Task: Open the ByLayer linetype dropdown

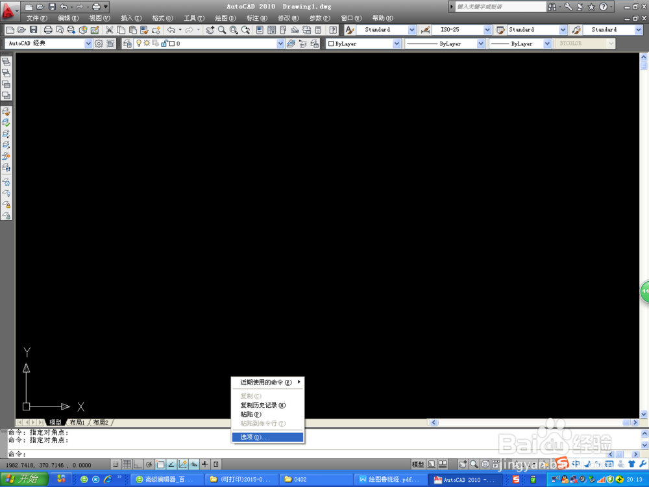Action: click(480, 44)
